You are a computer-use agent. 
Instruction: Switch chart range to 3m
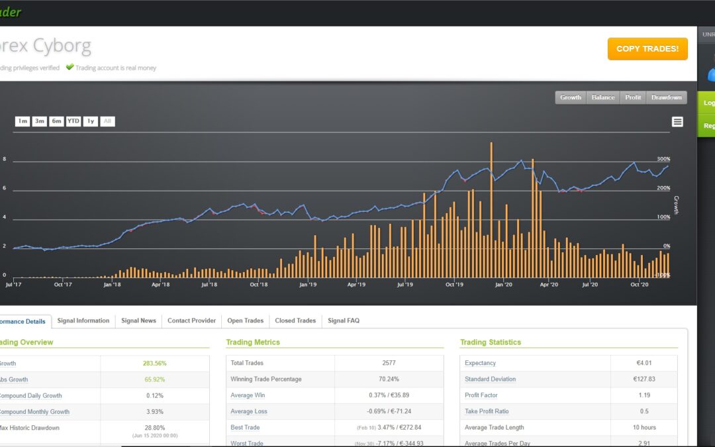click(40, 121)
